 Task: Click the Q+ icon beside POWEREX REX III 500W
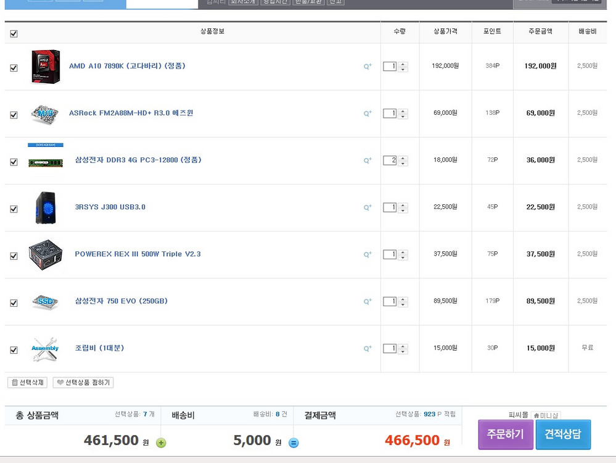click(x=367, y=254)
